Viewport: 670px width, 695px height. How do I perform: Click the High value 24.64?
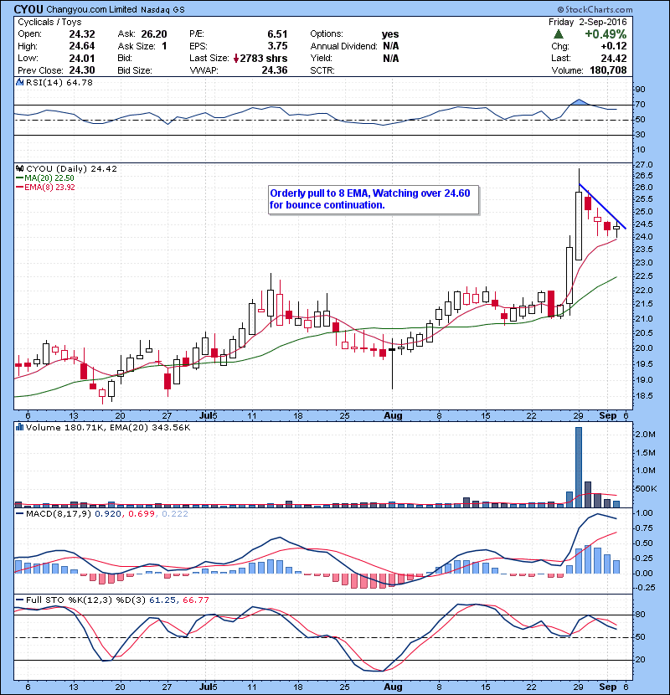(x=82, y=46)
